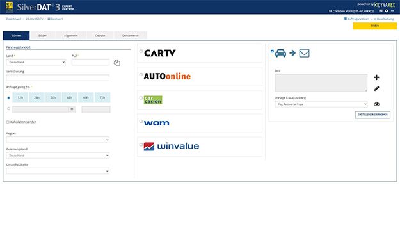Screen dimensions: 400x242
Task: Uncheck the car-to-email option checkbox
Action: point(272,51)
